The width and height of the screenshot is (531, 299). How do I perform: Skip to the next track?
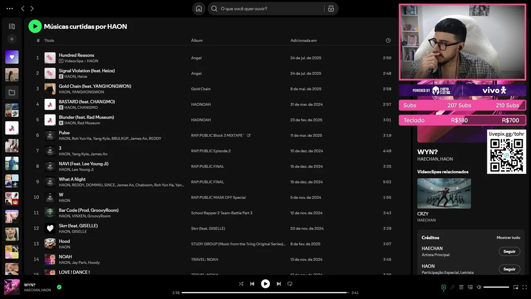[279, 284]
